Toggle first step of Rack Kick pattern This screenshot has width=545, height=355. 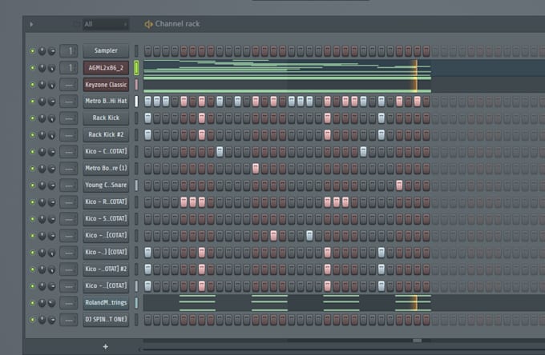tap(148, 118)
